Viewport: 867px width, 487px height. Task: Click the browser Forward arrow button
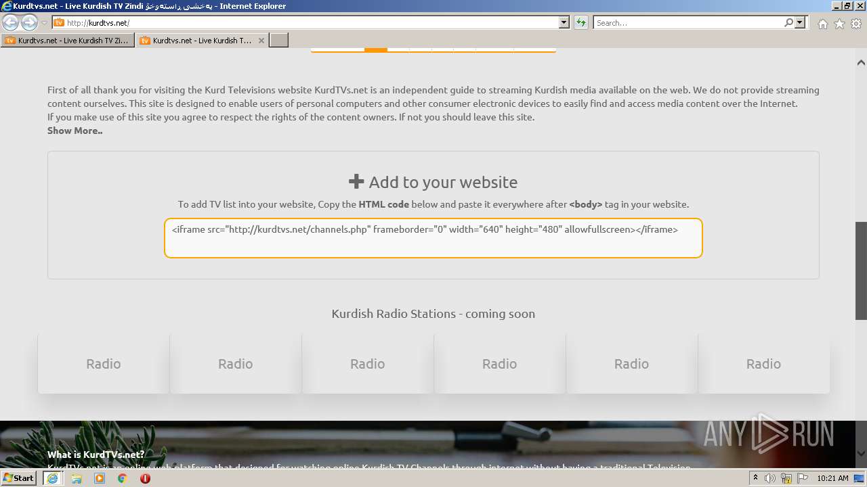[30, 22]
